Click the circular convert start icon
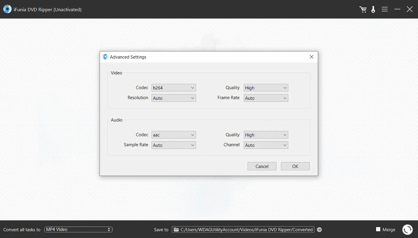Viewport: 418px width, 238px height. pos(407,229)
